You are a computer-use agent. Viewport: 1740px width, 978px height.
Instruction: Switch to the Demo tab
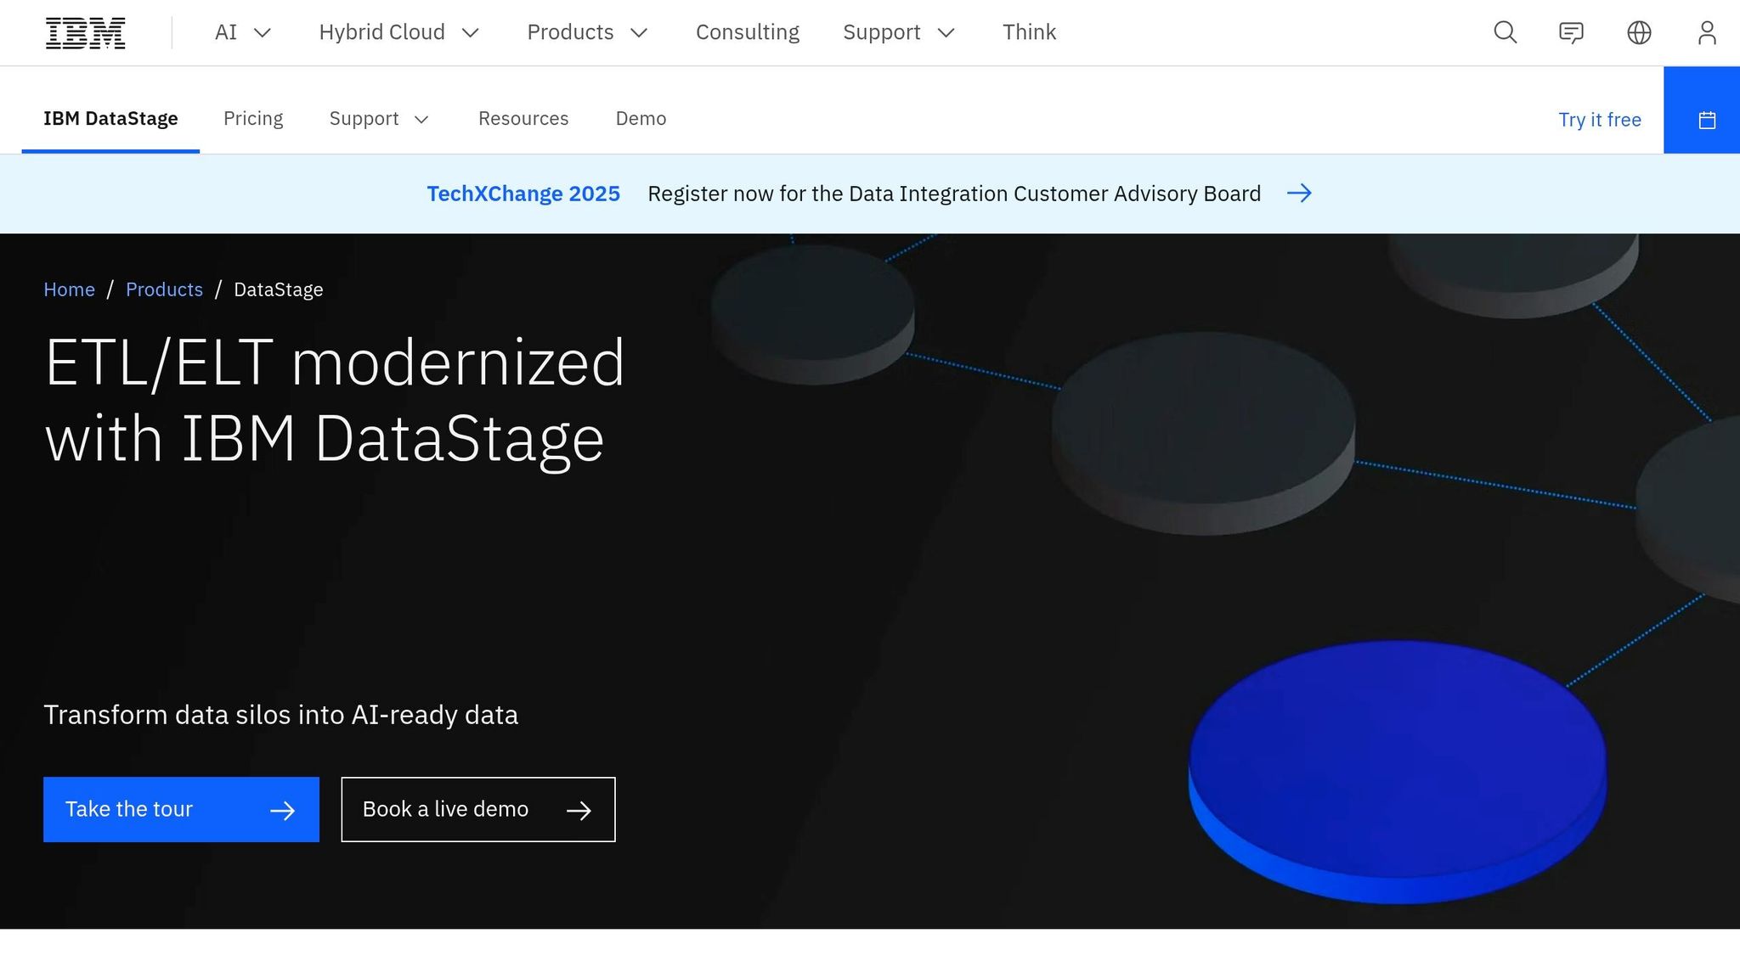(641, 119)
